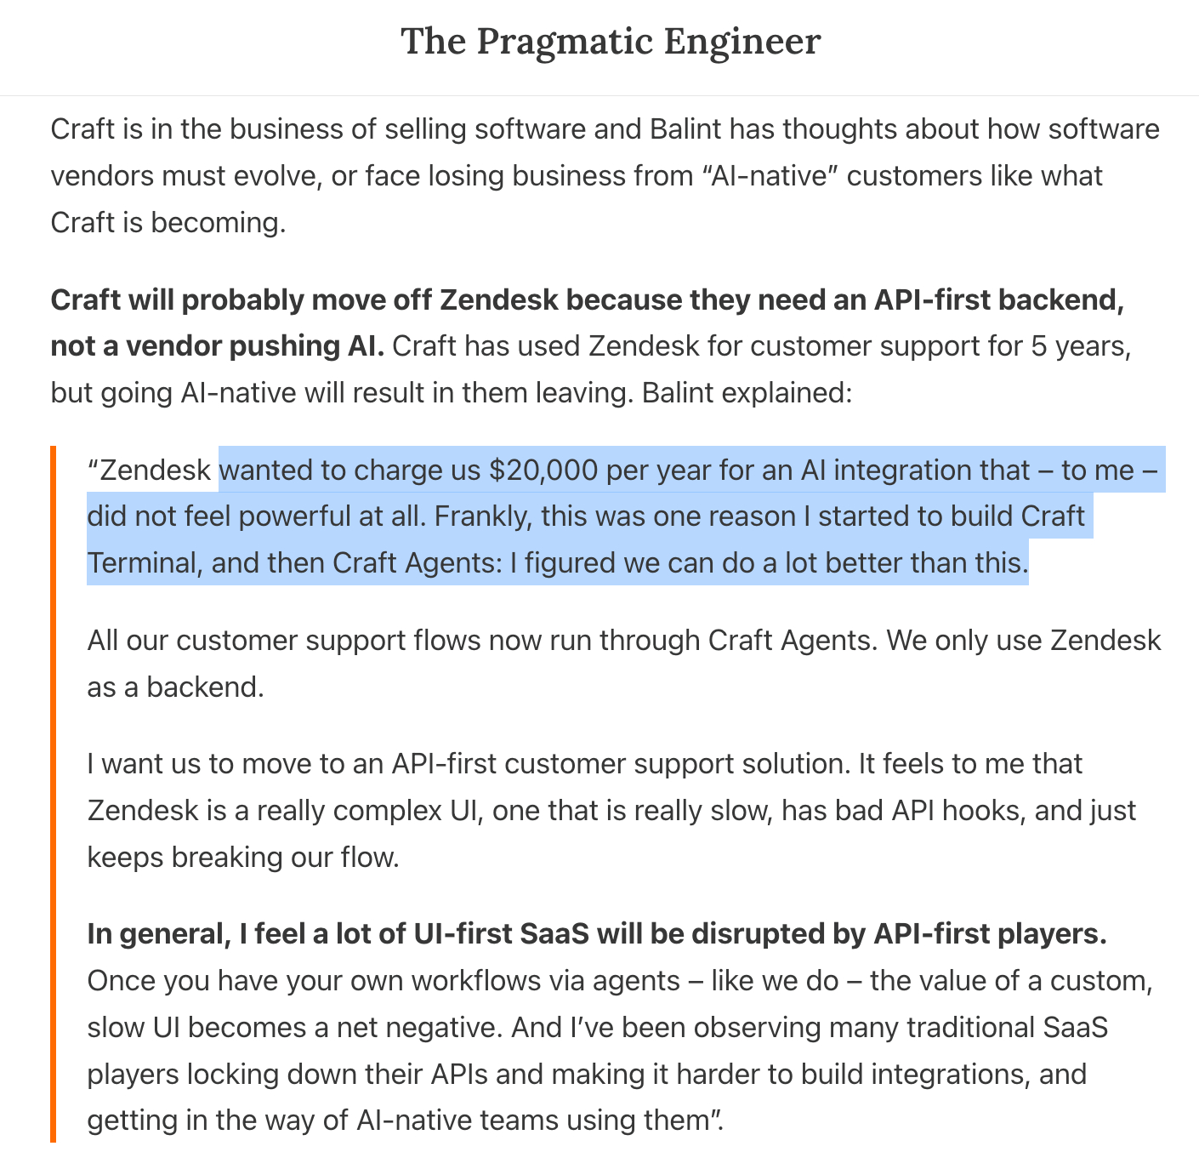The width and height of the screenshot is (1199, 1169).
Task: Click the orange blockquote bar
Action: pyautogui.click(x=53, y=793)
